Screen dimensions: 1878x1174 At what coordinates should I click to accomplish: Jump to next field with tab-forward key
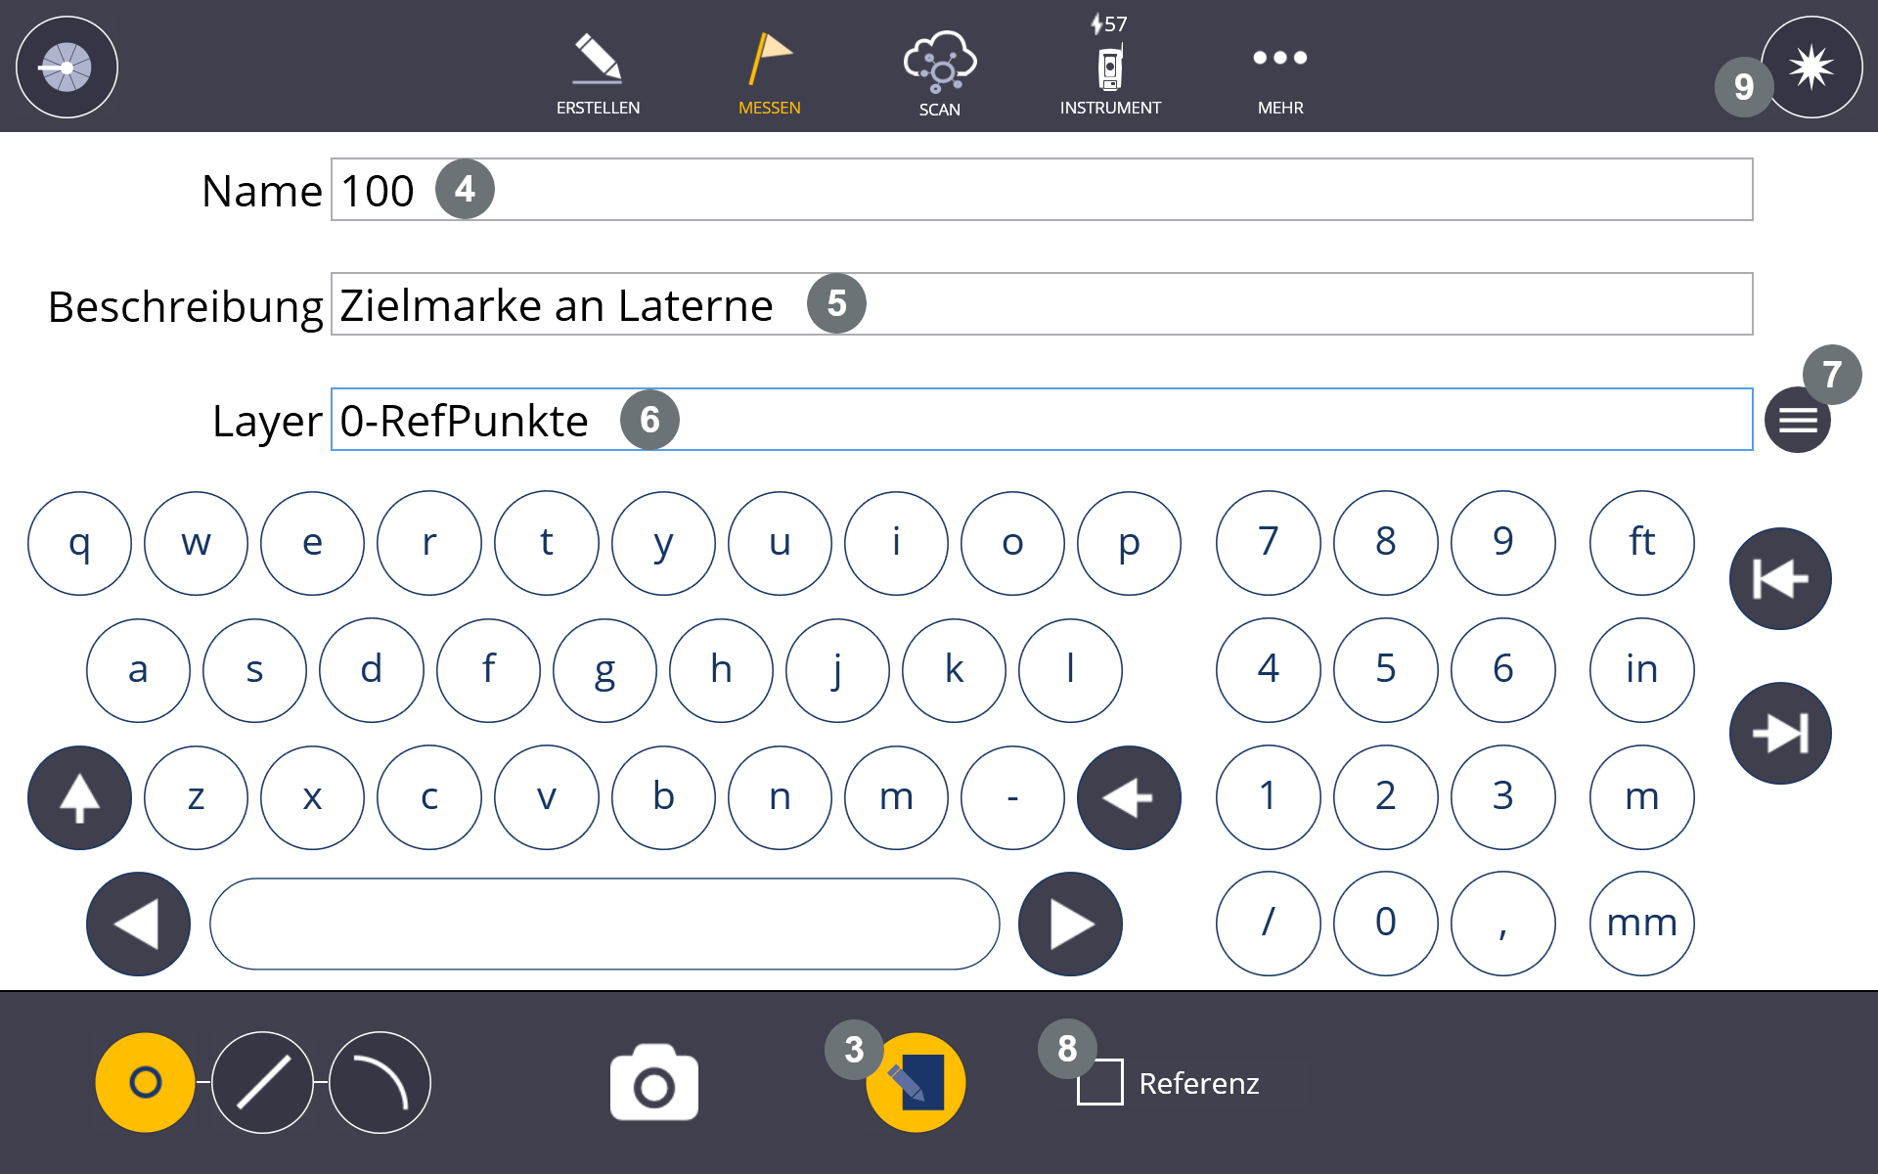1779,733
